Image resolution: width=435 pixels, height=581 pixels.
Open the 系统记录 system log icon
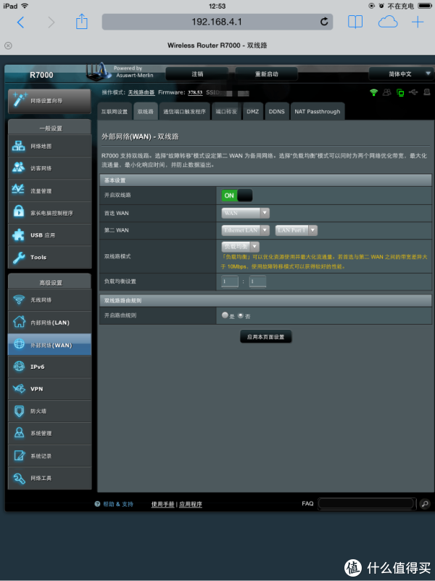[x=19, y=455]
